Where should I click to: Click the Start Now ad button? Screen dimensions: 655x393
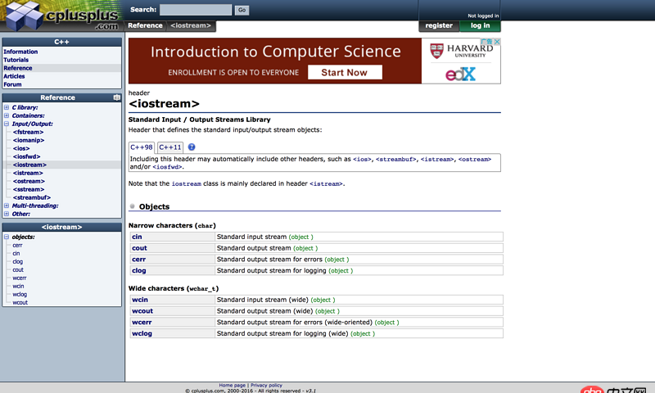coord(345,72)
